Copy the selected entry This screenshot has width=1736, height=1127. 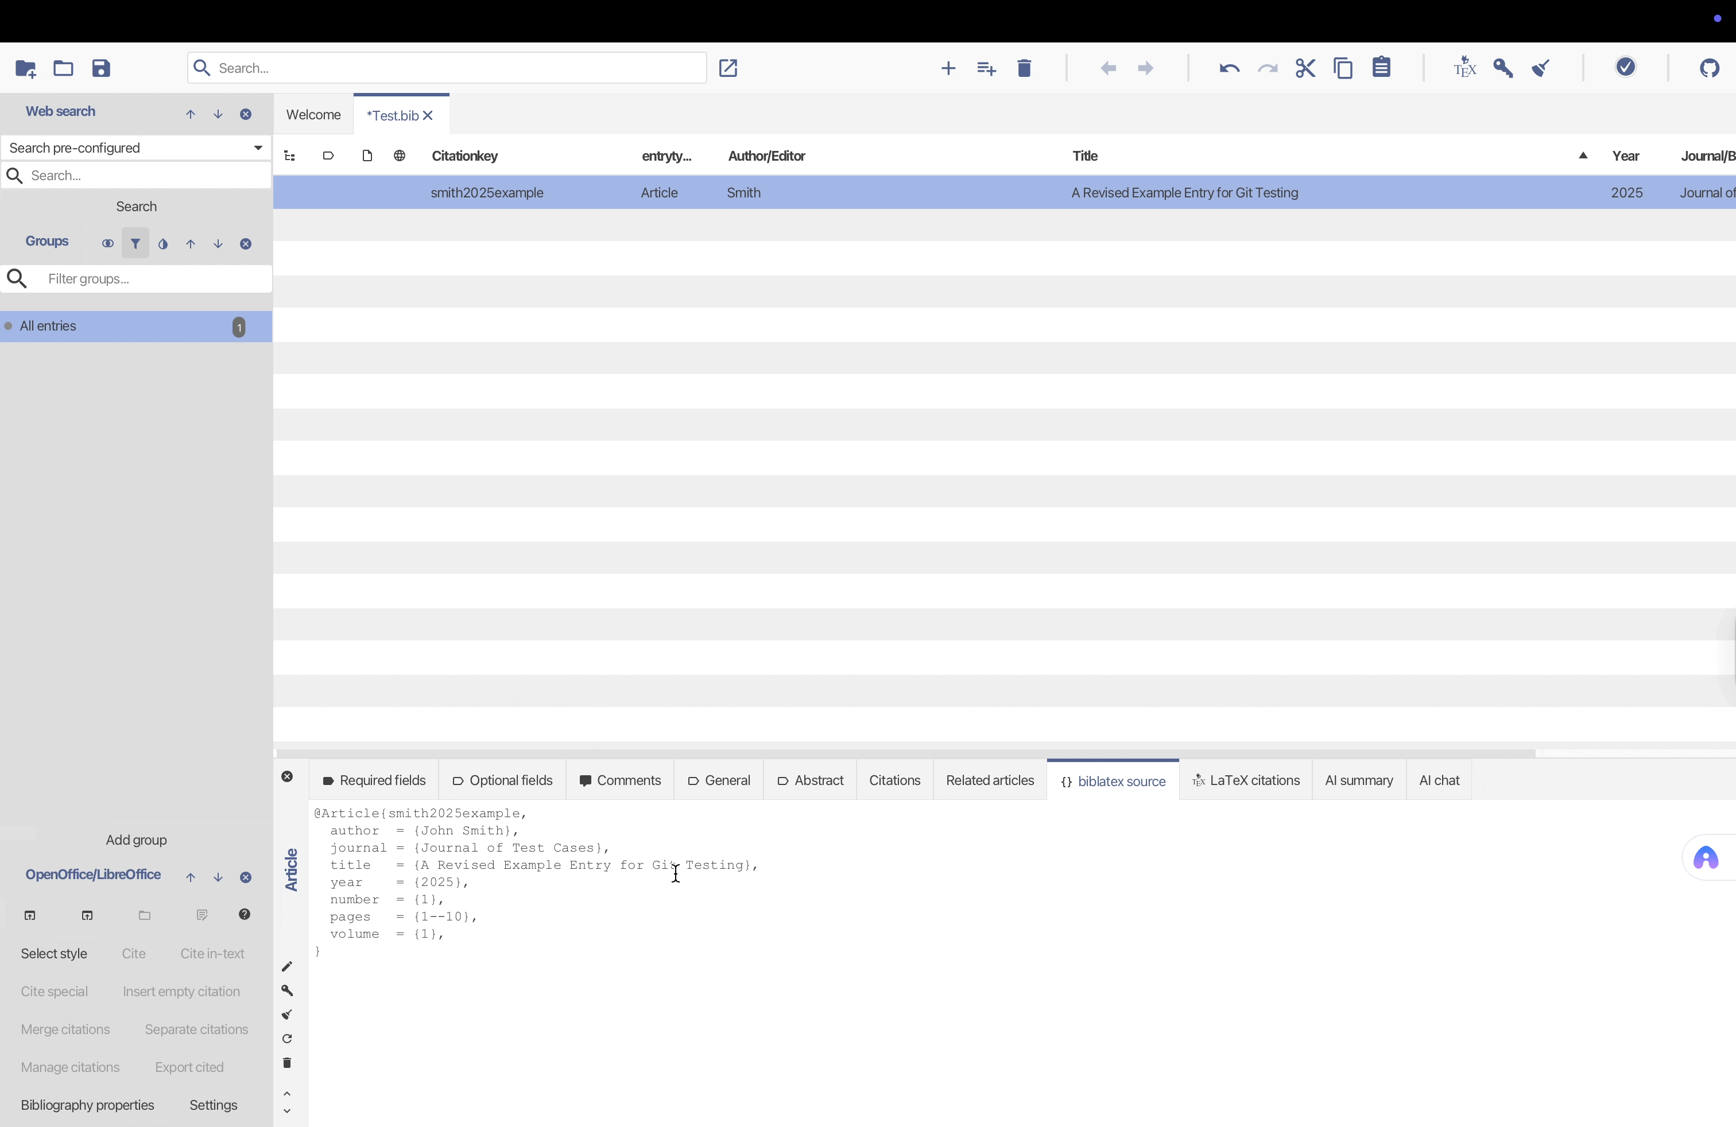coord(1344,68)
